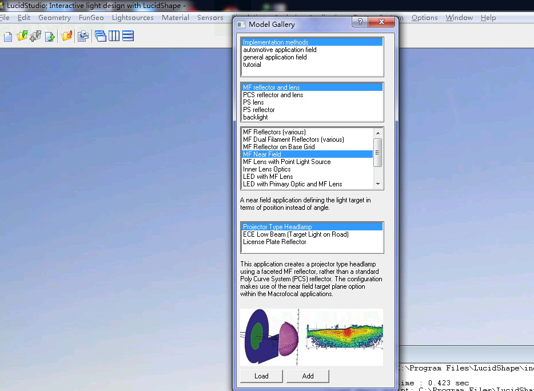Screen dimensions: 534x391
Task: Click the Load button
Action: 261,376
